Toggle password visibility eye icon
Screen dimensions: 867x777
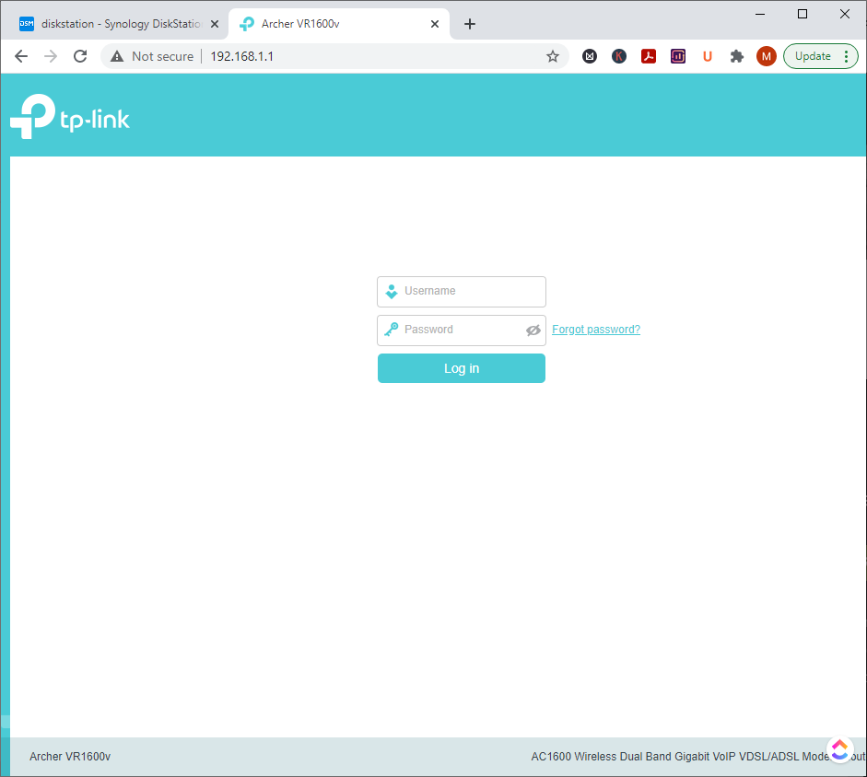[x=533, y=330]
